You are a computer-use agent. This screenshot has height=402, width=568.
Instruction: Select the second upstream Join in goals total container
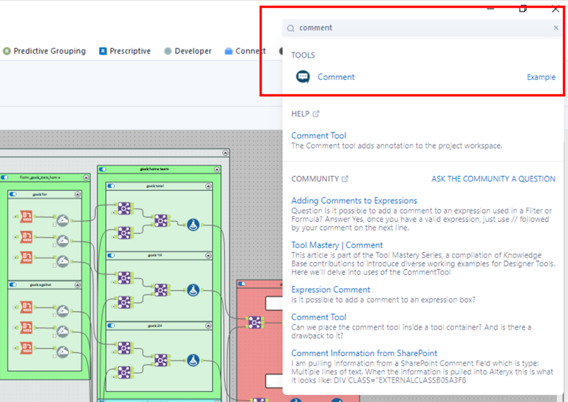point(124,233)
